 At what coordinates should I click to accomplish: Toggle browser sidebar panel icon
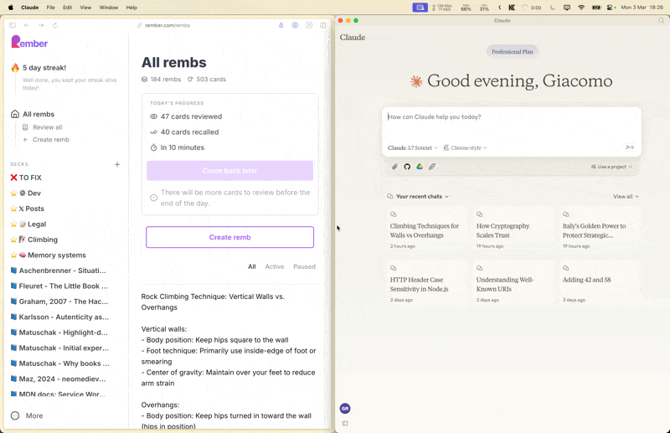13,25
